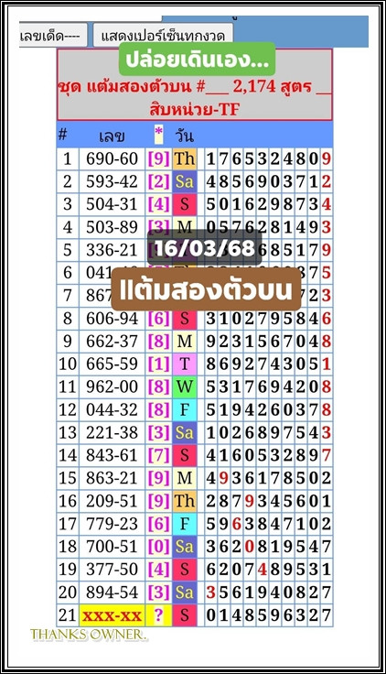Select the 962-00 entry in row 11
The image size is (386, 674).
click(x=113, y=386)
